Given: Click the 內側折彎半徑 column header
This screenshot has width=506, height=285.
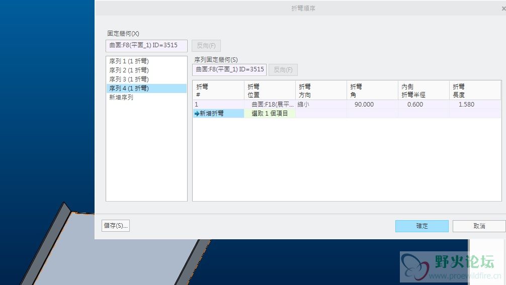Looking at the screenshot, I should coord(424,90).
